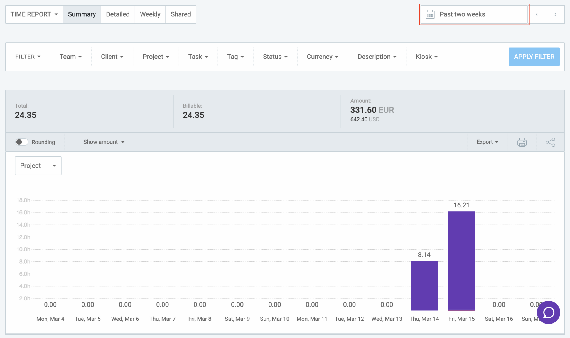The image size is (570, 338).
Task: Open the Past two weeks date picker
Action: point(473,14)
